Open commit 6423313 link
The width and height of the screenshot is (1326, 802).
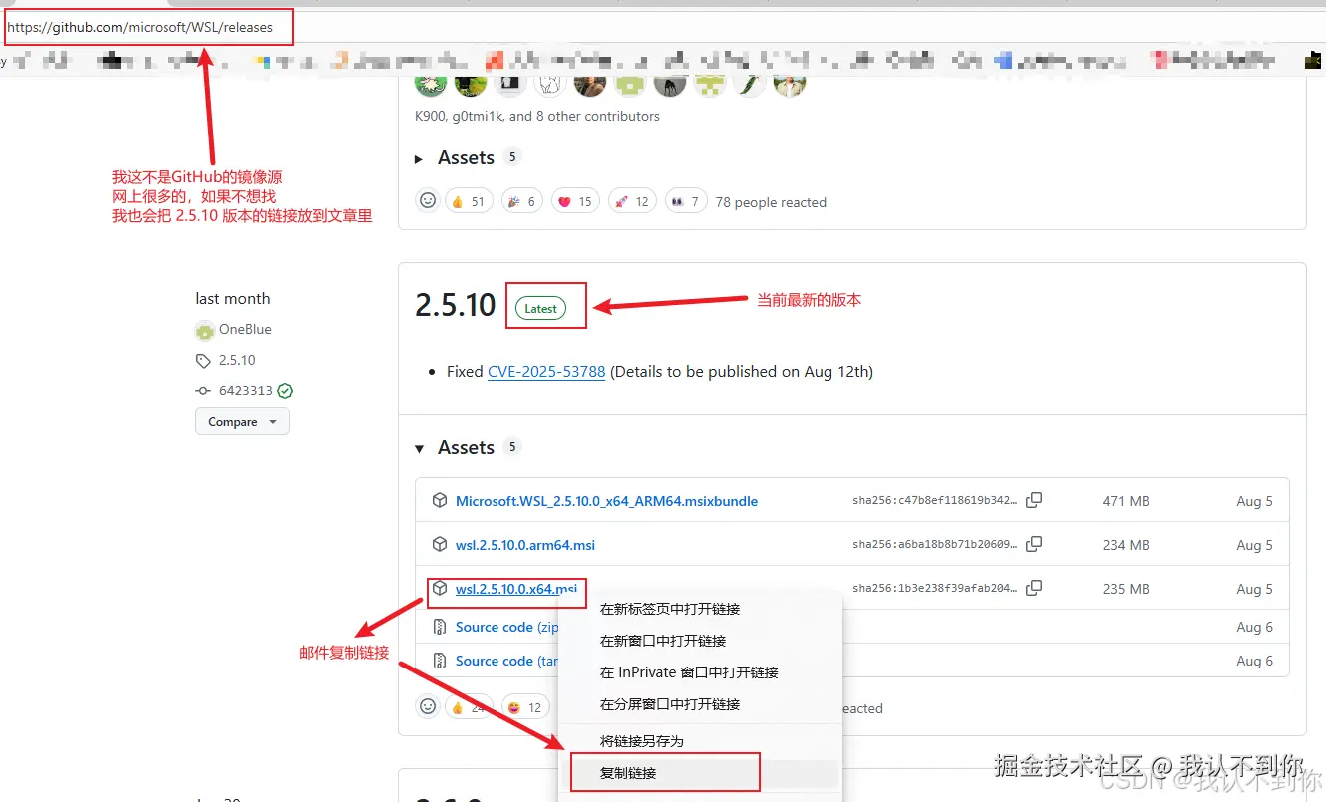[246, 391]
